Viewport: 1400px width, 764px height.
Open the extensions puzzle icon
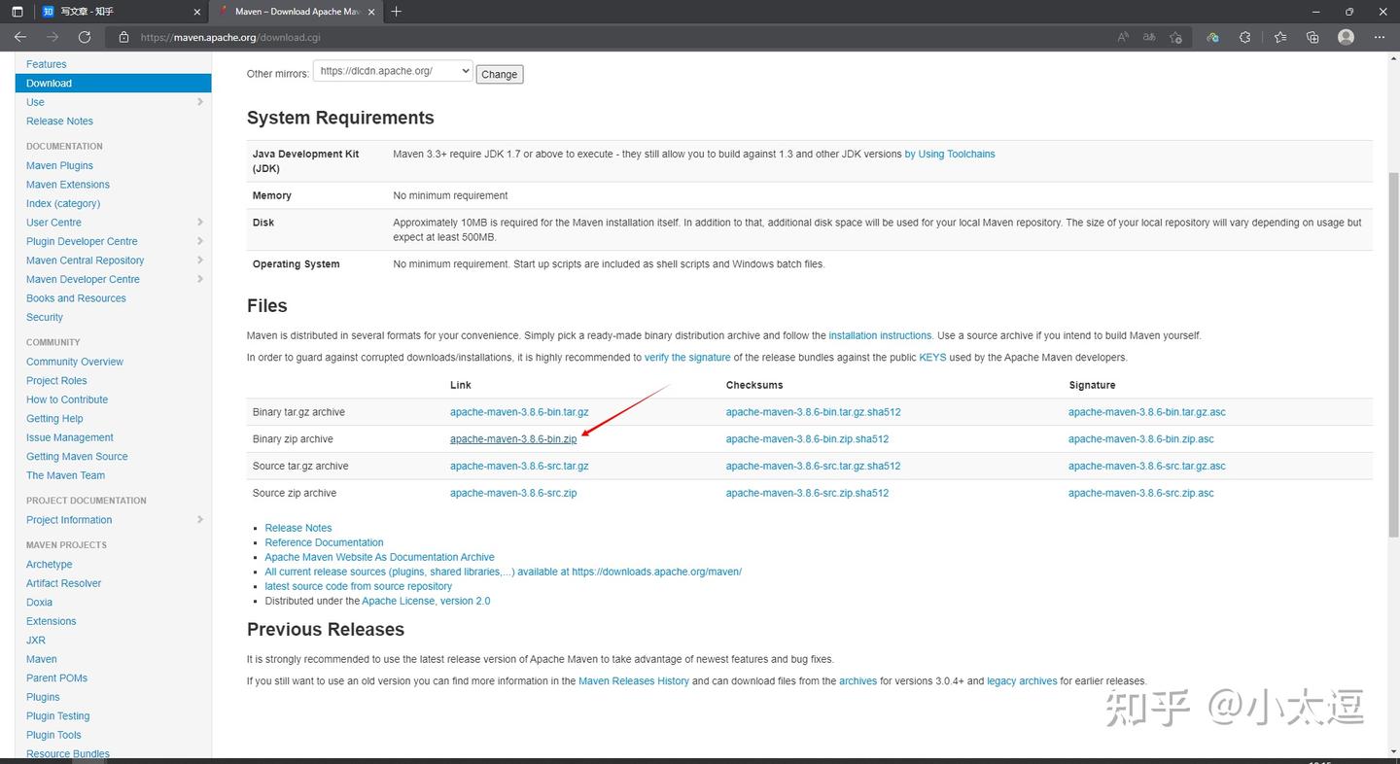(x=1244, y=37)
